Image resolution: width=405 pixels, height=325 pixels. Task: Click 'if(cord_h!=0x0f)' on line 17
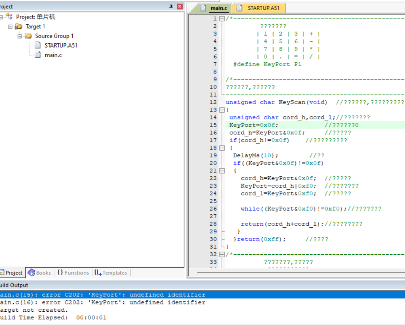pos(259,140)
